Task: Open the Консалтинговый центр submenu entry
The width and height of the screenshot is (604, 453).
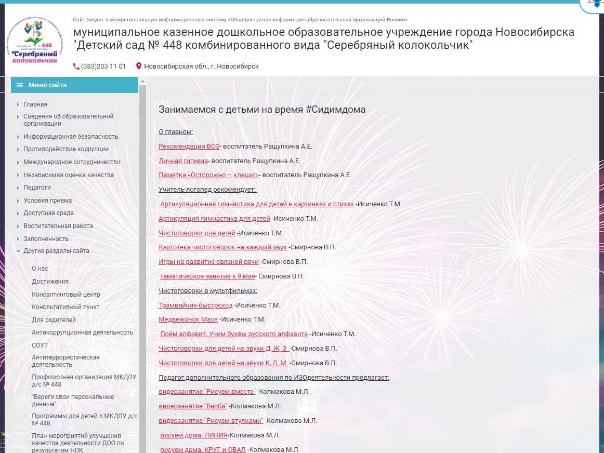Action: [66, 295]
